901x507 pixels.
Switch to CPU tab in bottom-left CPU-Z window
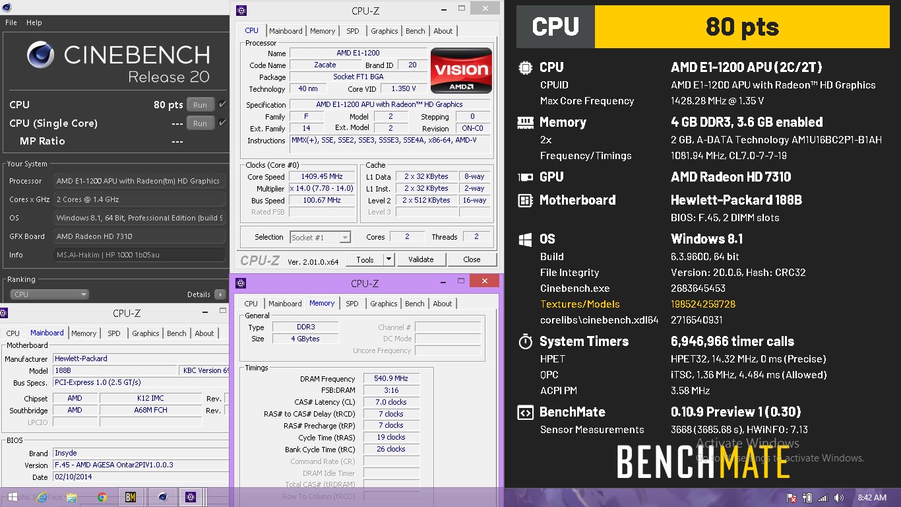coord(13,333)
